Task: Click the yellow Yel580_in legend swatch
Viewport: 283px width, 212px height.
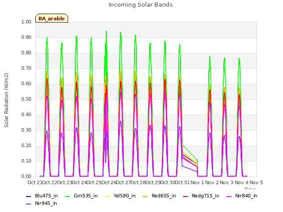Action: click(x=107, y=197)
